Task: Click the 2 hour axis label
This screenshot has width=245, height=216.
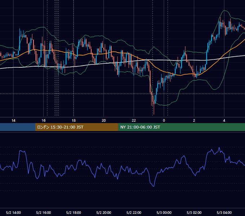Action: 194,121
